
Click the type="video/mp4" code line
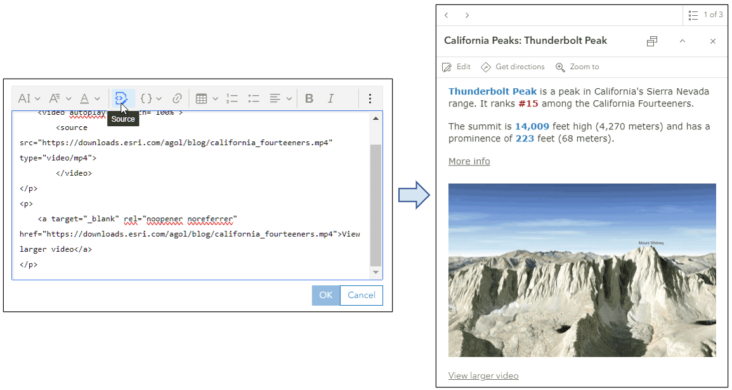tap(58, 158)
